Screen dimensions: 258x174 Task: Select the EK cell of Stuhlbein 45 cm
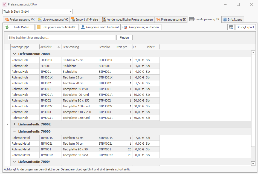point(139,60)
